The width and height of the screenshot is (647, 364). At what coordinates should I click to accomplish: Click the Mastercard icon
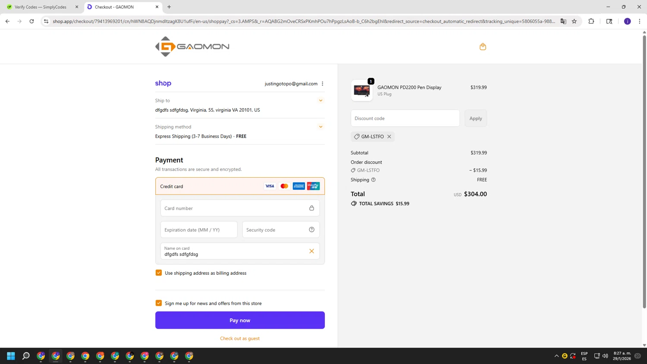click(x=284, y=186)
